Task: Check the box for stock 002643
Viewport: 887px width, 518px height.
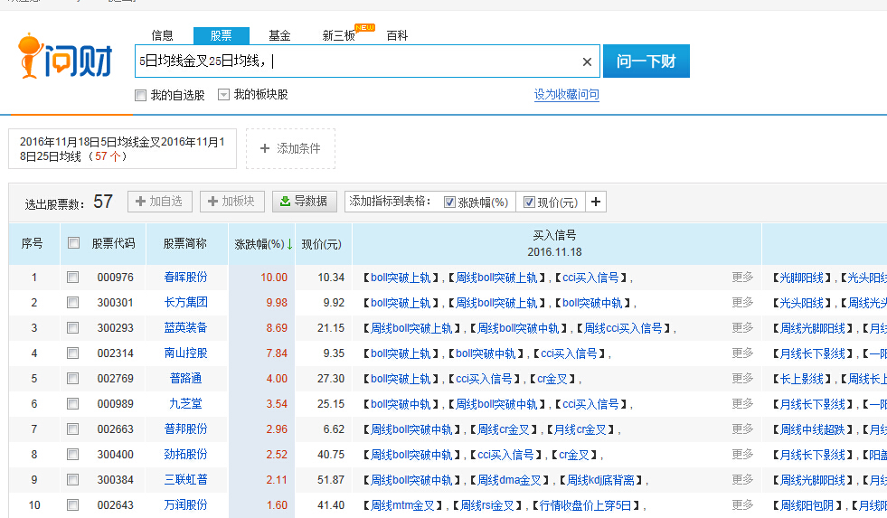Action: (72, 505)
